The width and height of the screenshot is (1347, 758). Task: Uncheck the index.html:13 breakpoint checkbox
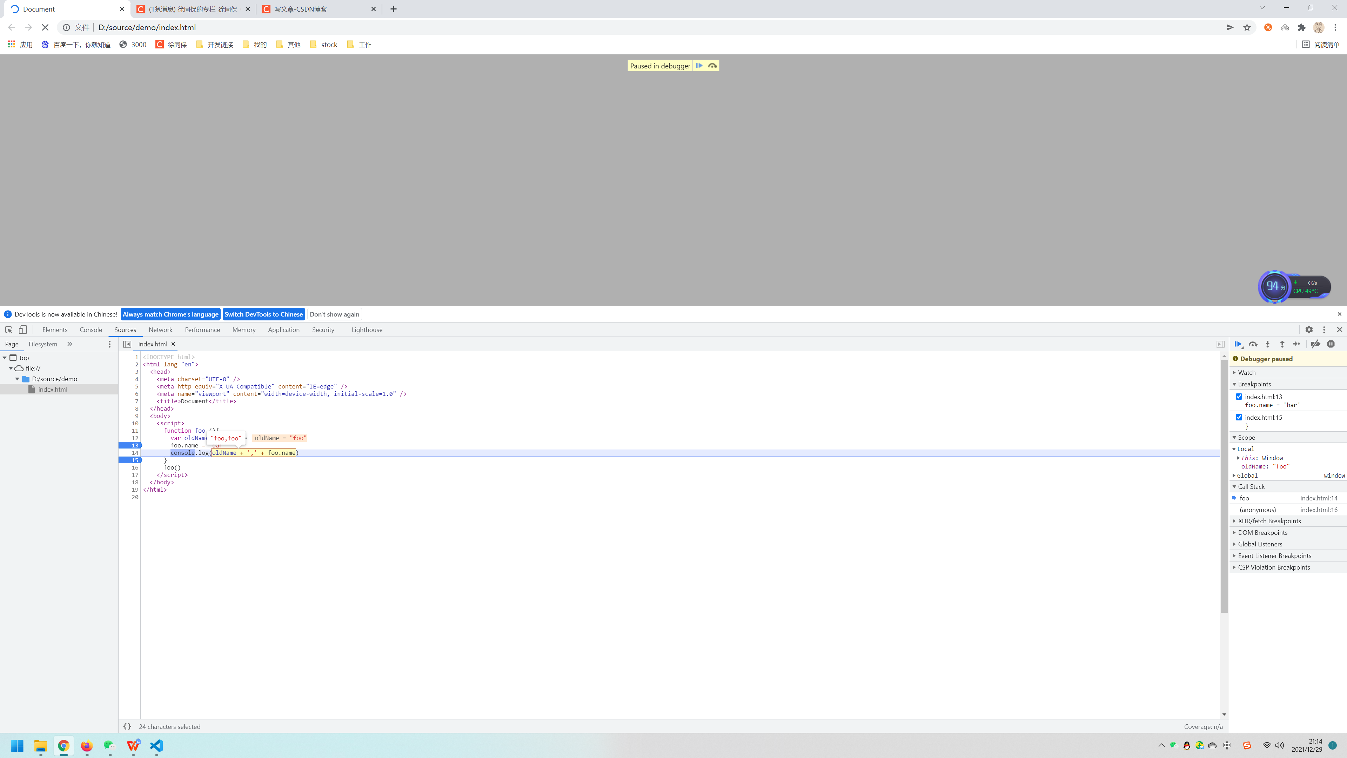pyautogui.click(x=1239, y=397)
